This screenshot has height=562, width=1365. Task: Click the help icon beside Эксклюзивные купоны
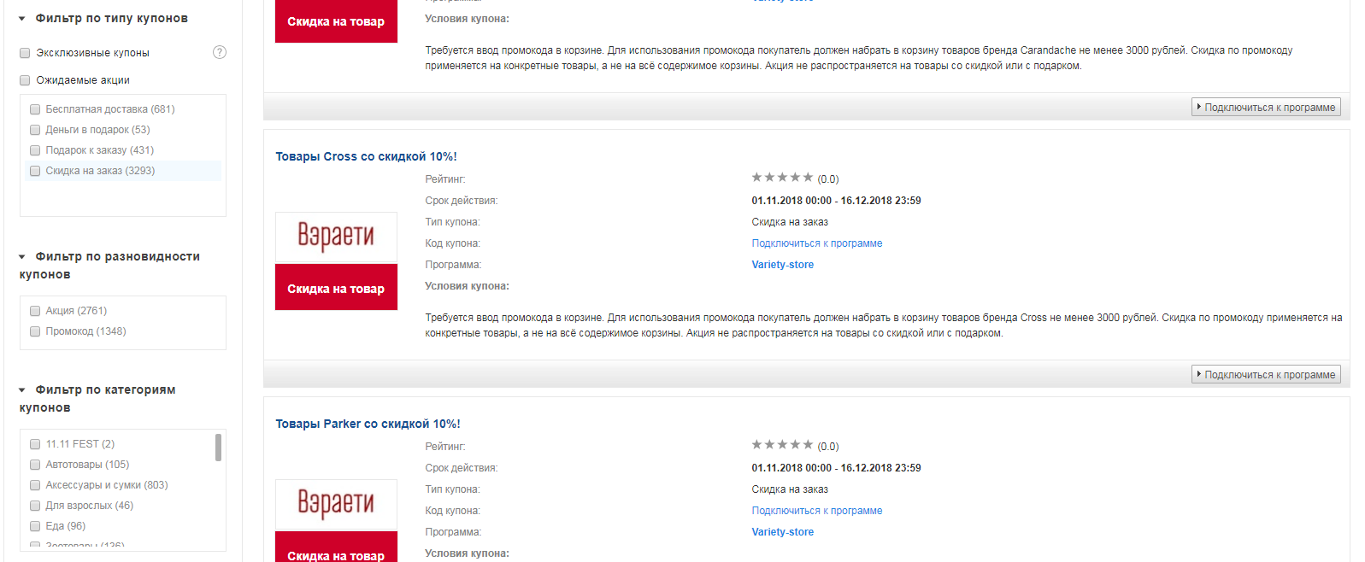tap(220, 52)
